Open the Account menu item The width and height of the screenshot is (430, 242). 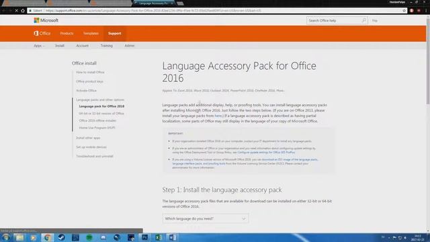click(x=82, y=46)
